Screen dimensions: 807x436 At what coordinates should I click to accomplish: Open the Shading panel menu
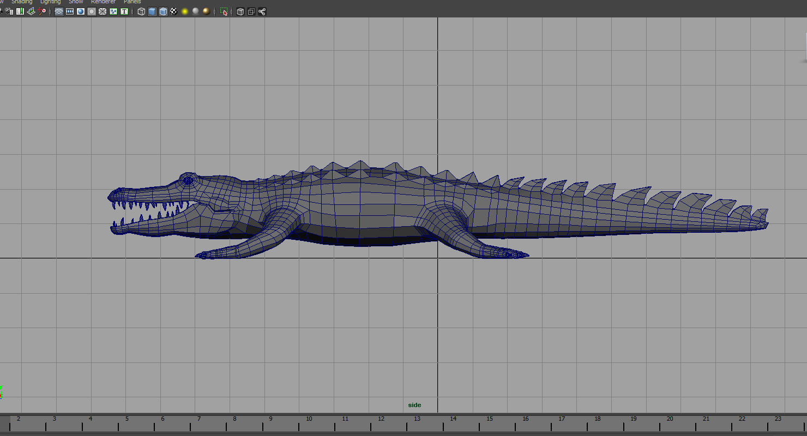pyautogui.click(x=22, y=2)
